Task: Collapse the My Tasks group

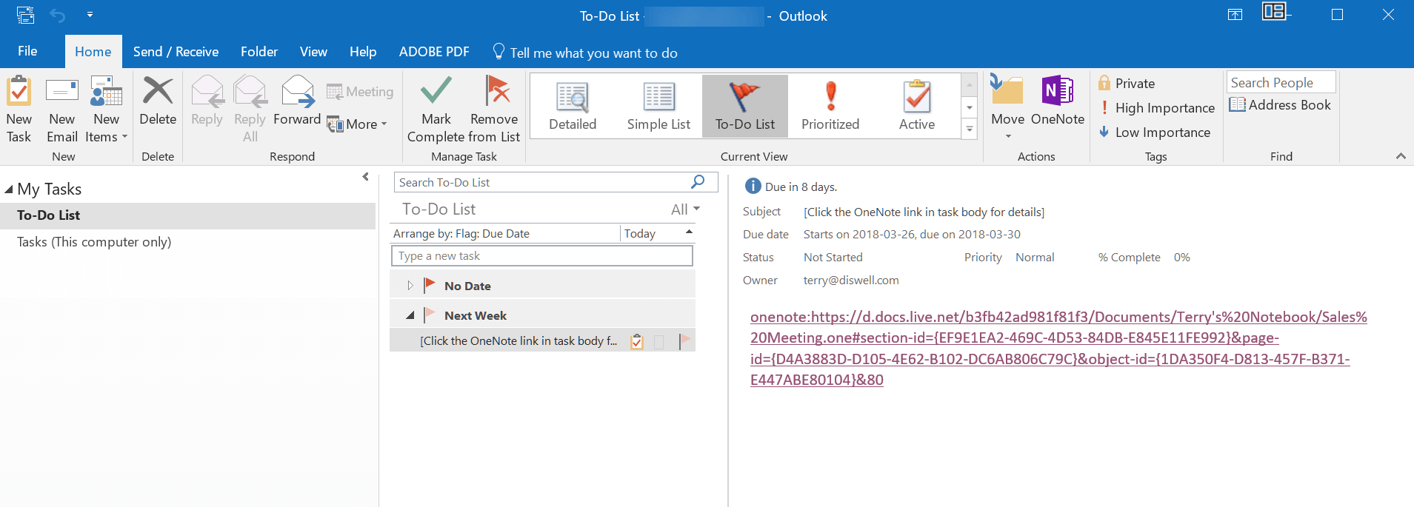Action: [9, 189]
